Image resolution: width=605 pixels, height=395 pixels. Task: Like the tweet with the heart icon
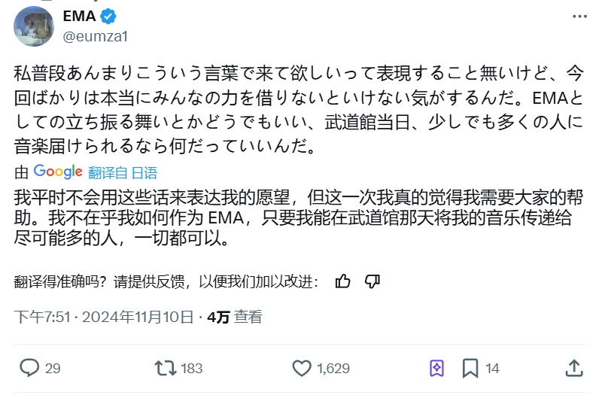pyautogui.click(x=301, y=368)
